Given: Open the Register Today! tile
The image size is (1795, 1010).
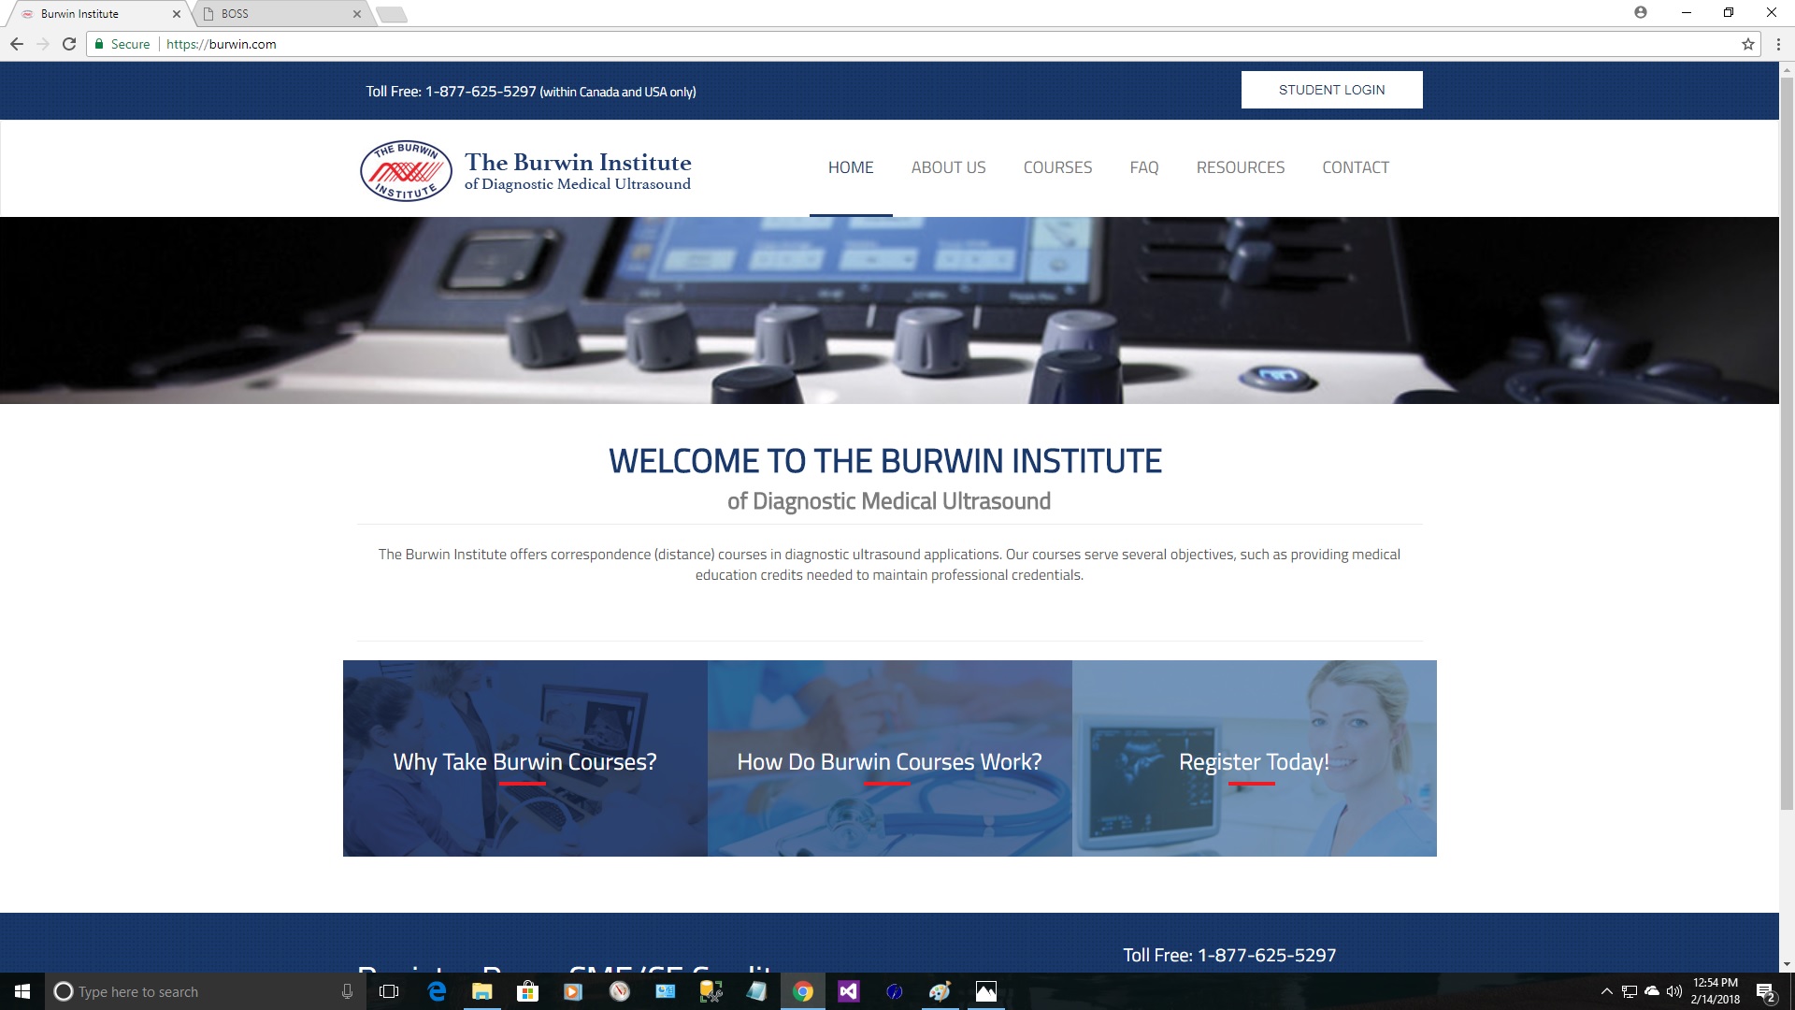Looking at the screenshot, I should click(1255, 758).
